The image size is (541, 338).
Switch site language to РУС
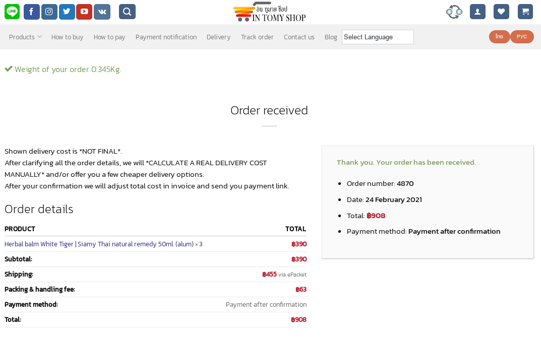(522, 37)
